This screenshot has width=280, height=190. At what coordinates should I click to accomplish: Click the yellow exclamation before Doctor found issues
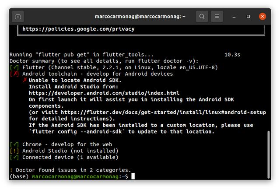(11, 170)
